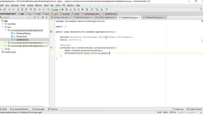The image size is (203, 114).
Task: Open the Project Structure icon
Action: pyautogui.click(x=97, y=9)
